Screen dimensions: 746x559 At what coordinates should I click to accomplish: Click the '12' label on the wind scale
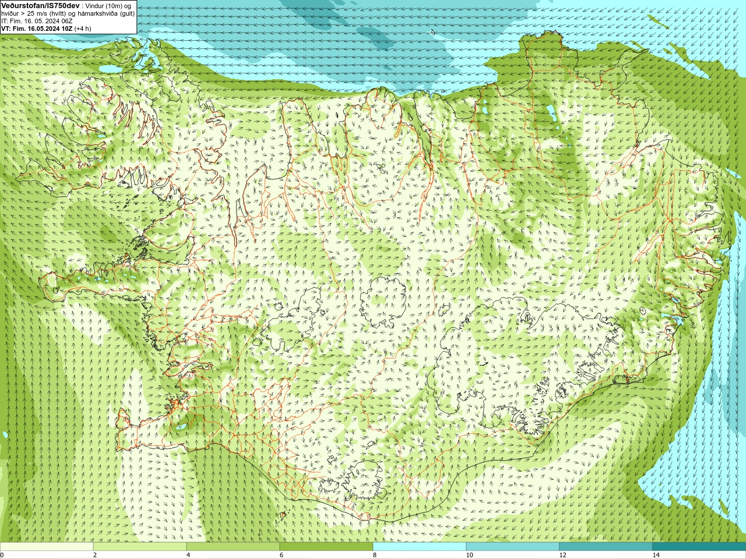(x=562, y=555)
